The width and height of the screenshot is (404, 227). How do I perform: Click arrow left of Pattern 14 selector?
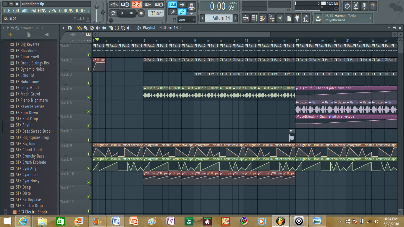click(203, 18)
